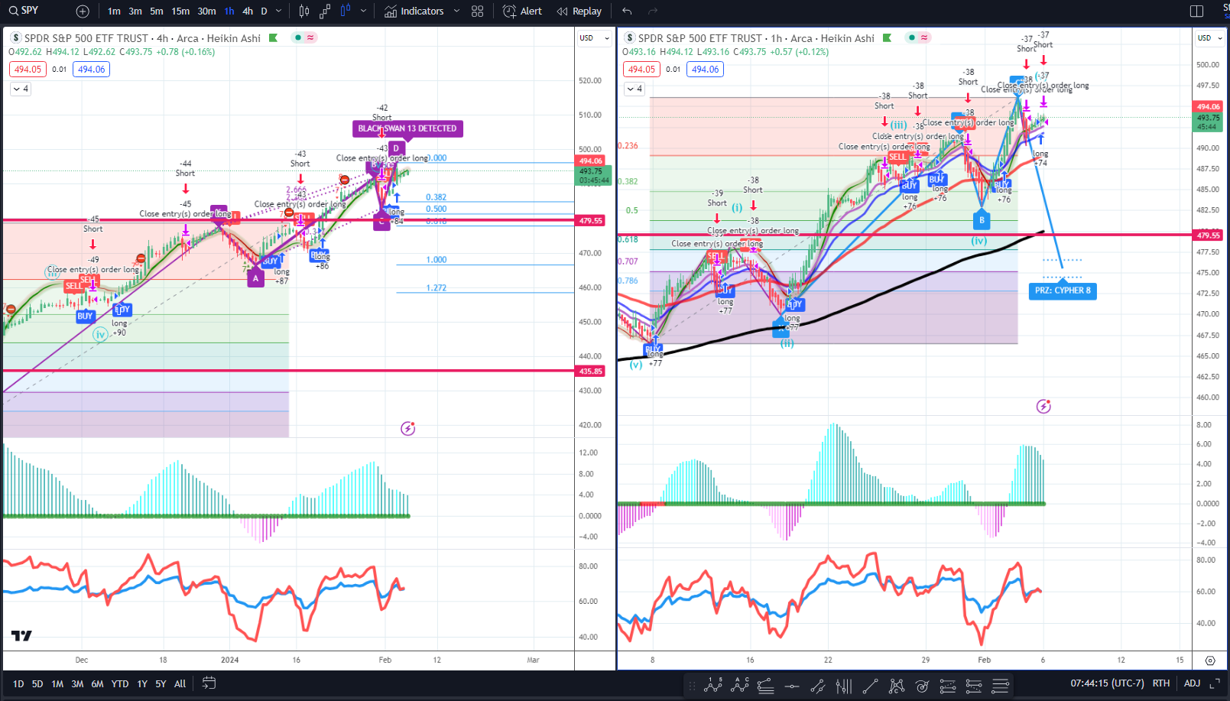The image size is (1230, 701).
Task: Set range to 5D
Action: [37, 684]
